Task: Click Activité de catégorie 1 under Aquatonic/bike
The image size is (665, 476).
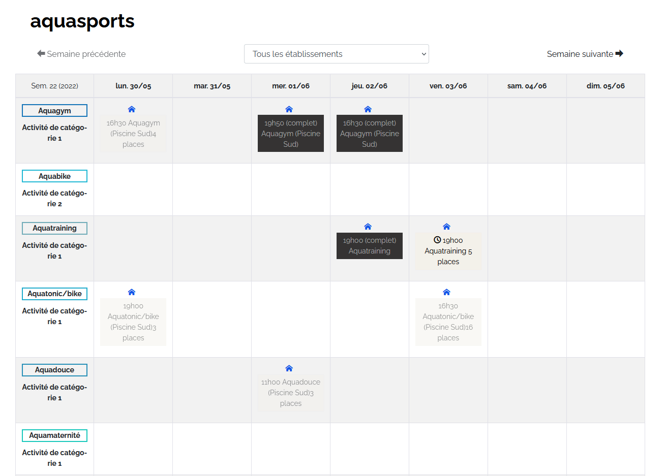Action: (55, 316)
